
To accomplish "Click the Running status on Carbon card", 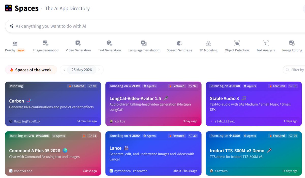I will [17, 86].
